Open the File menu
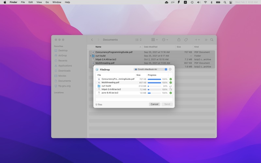 coord(23,2)
